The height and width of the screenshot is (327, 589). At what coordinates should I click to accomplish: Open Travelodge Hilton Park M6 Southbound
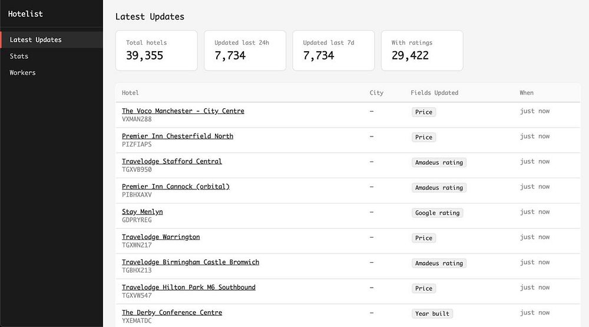pos(188,288)
